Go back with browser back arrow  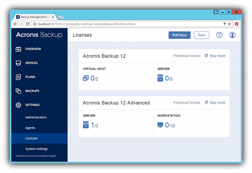point(15,24)
